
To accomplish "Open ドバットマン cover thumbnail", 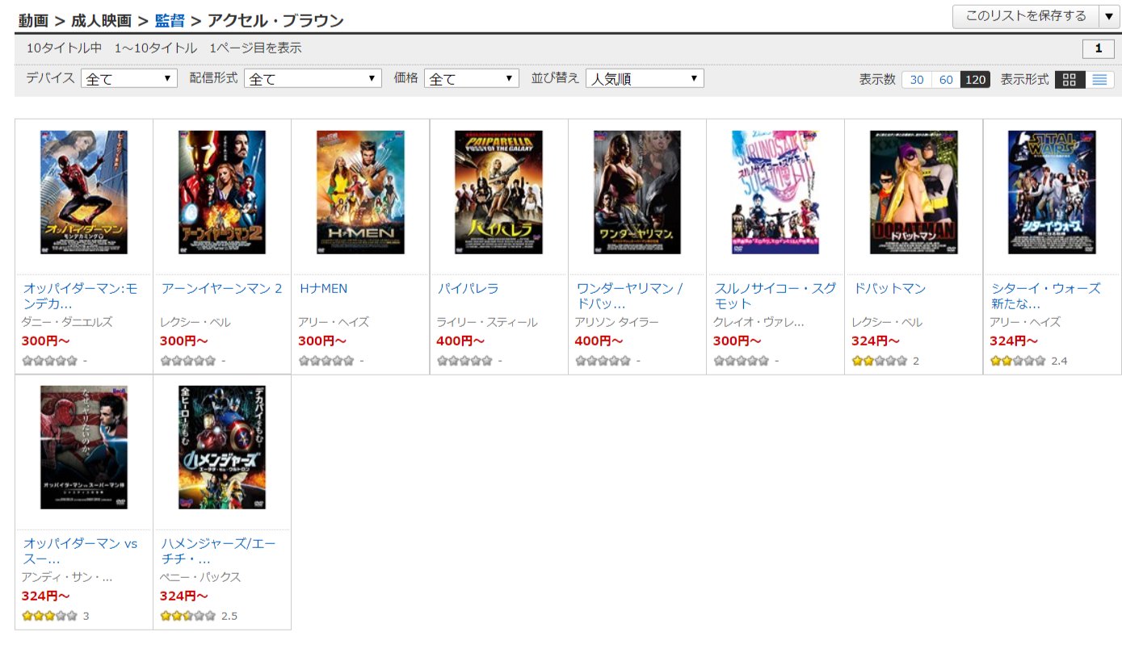I will coord(914,192).
